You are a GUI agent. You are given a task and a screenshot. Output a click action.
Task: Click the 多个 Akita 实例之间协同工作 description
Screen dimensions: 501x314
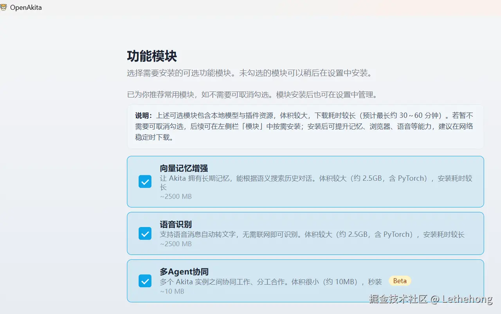[x=270, y=282]
